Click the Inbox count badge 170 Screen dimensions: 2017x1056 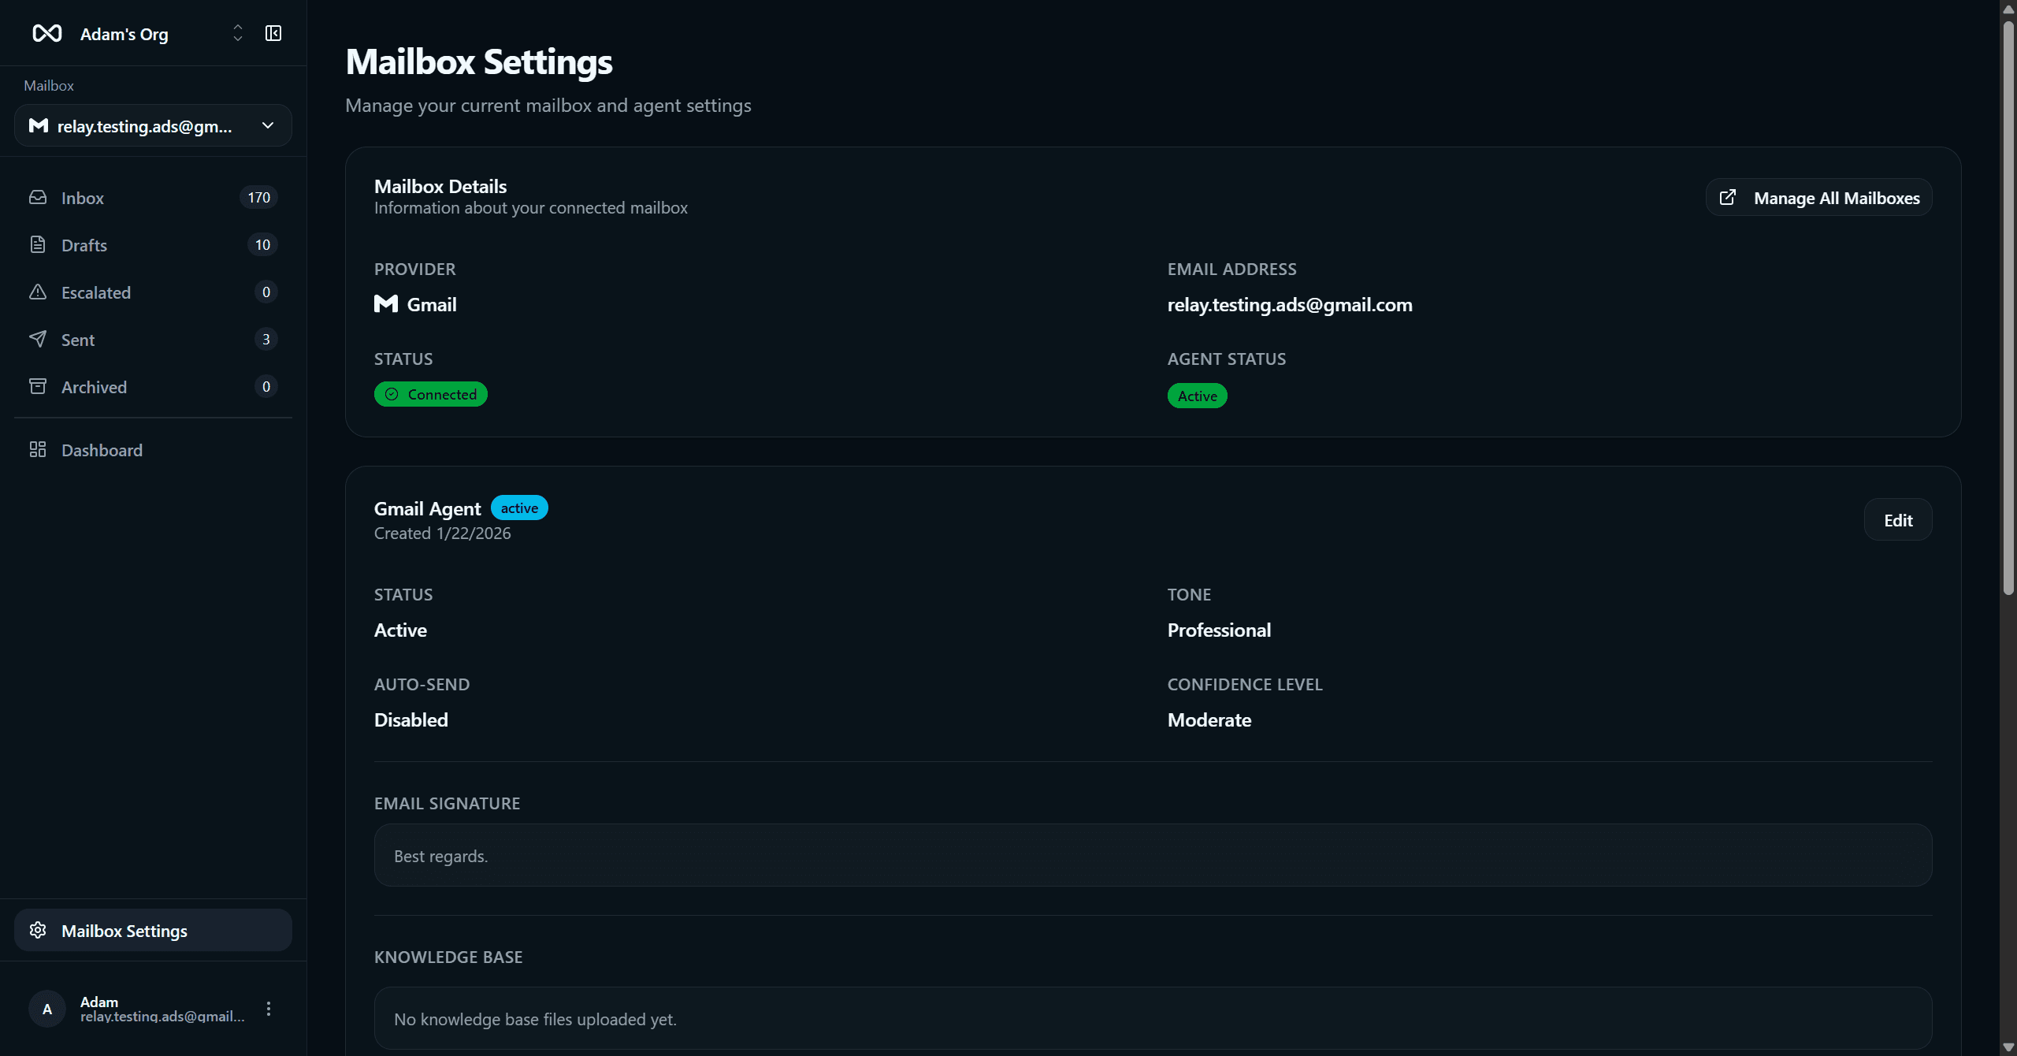click(258, 197)
